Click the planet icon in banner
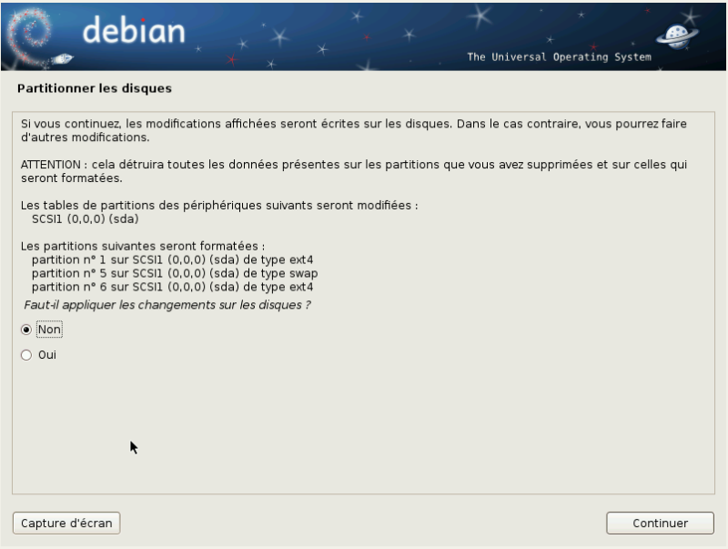 pos(677,36)
